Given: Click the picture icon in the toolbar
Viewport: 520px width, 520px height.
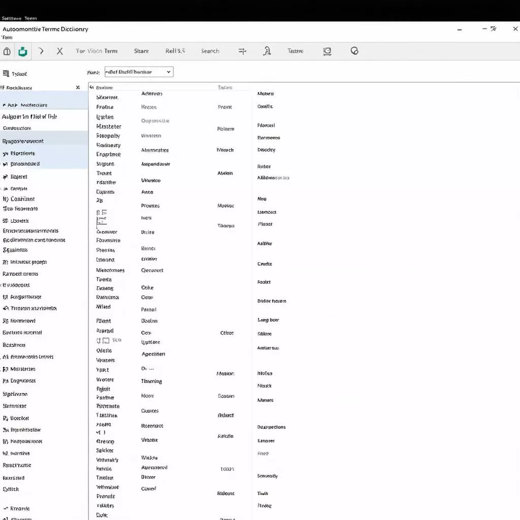Looking at the screenshot, I should click(327, 51).
